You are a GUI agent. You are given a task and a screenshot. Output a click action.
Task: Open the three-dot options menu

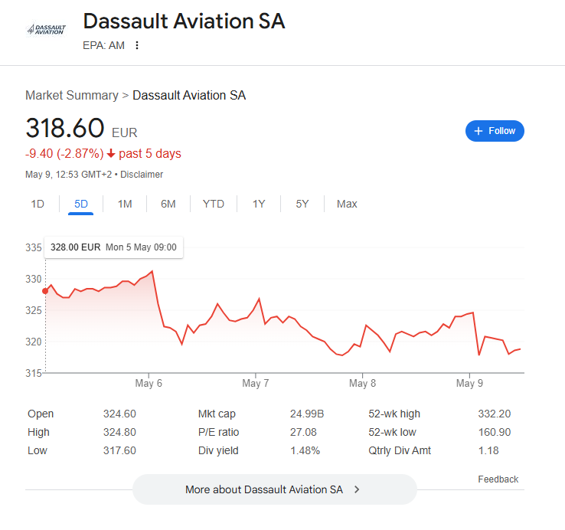[x=137, y=45]
